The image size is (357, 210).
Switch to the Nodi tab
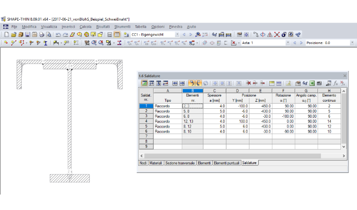click(143, 163)
